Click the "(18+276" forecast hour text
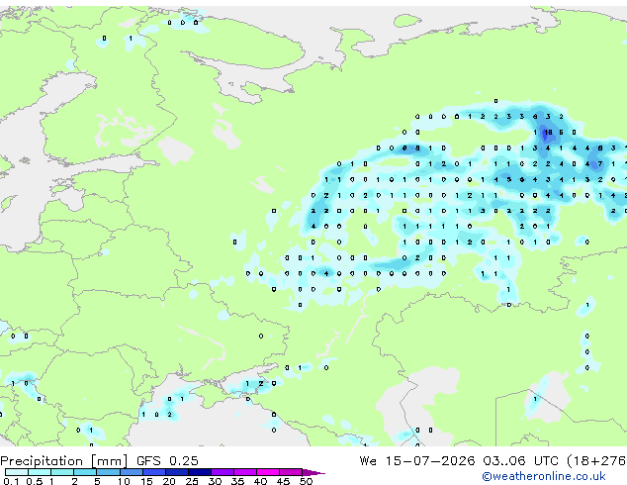The image size is (627, 485). (596, 461)
